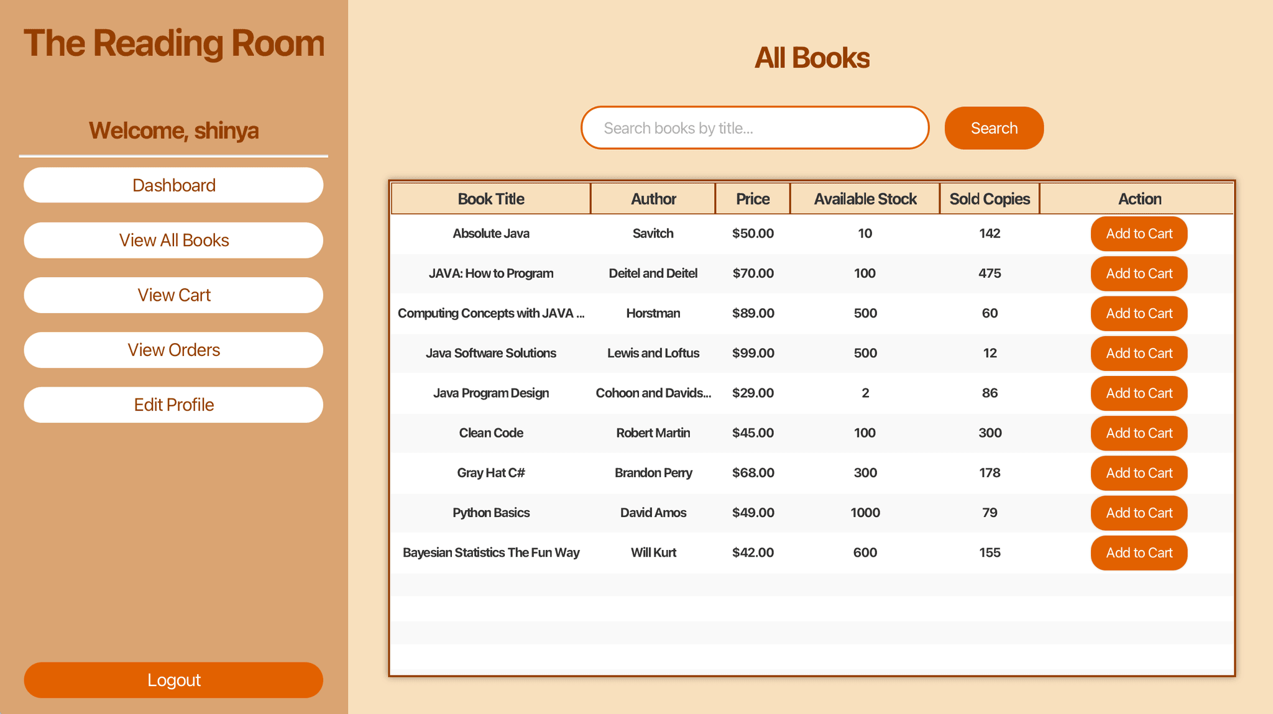Add Java Software Solutions to cart

1138,353
